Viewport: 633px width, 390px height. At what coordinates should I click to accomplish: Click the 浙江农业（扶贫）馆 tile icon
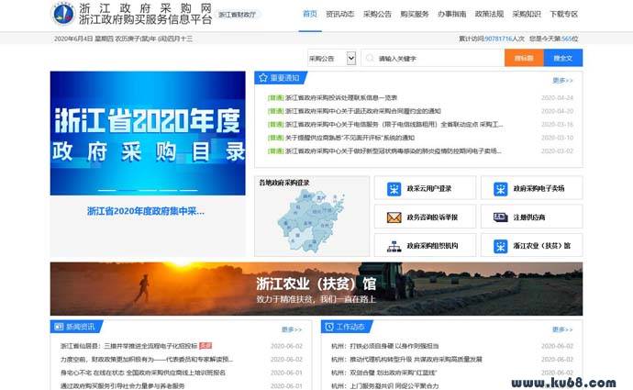500,247
